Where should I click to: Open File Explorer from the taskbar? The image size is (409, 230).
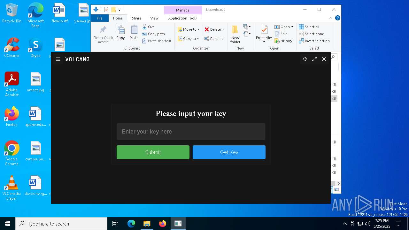click(147, 224)
